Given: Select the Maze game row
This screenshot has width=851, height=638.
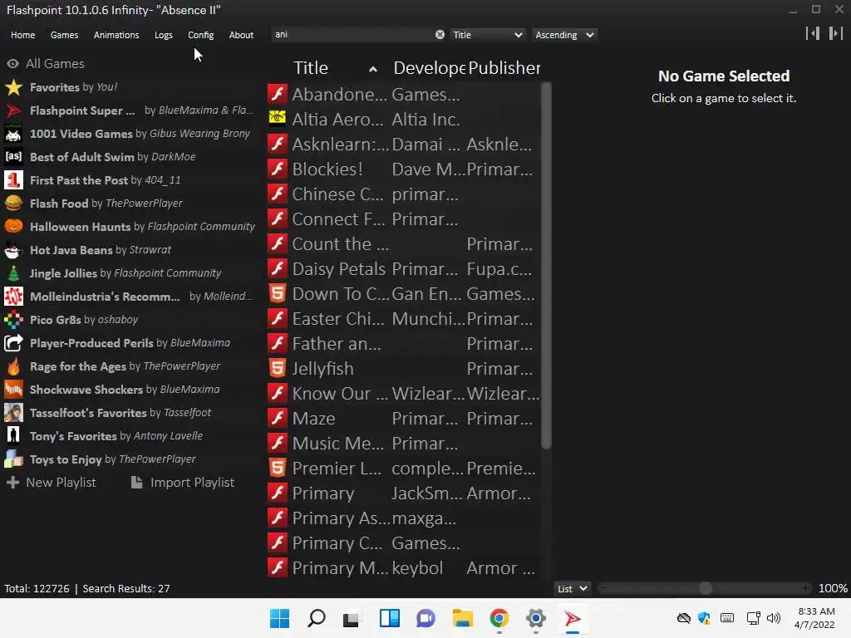Looking at the screenshot, I should point(403,419).
